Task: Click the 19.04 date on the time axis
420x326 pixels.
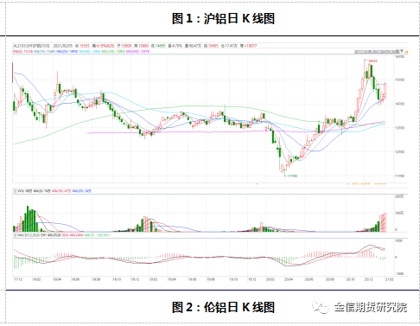Action: (x=172, y=279)
